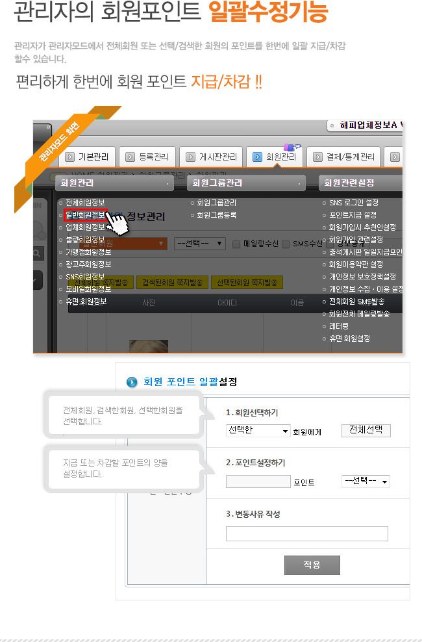The width and height of the screenshot is (422, 642).
Task: Open 포인트지급 설정
Action: (353, 215)
